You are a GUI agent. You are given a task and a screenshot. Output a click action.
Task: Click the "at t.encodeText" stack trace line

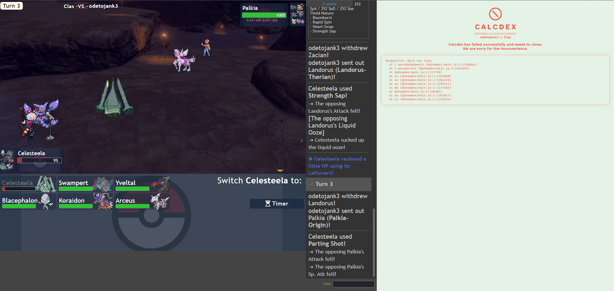(x=429, y=68)
